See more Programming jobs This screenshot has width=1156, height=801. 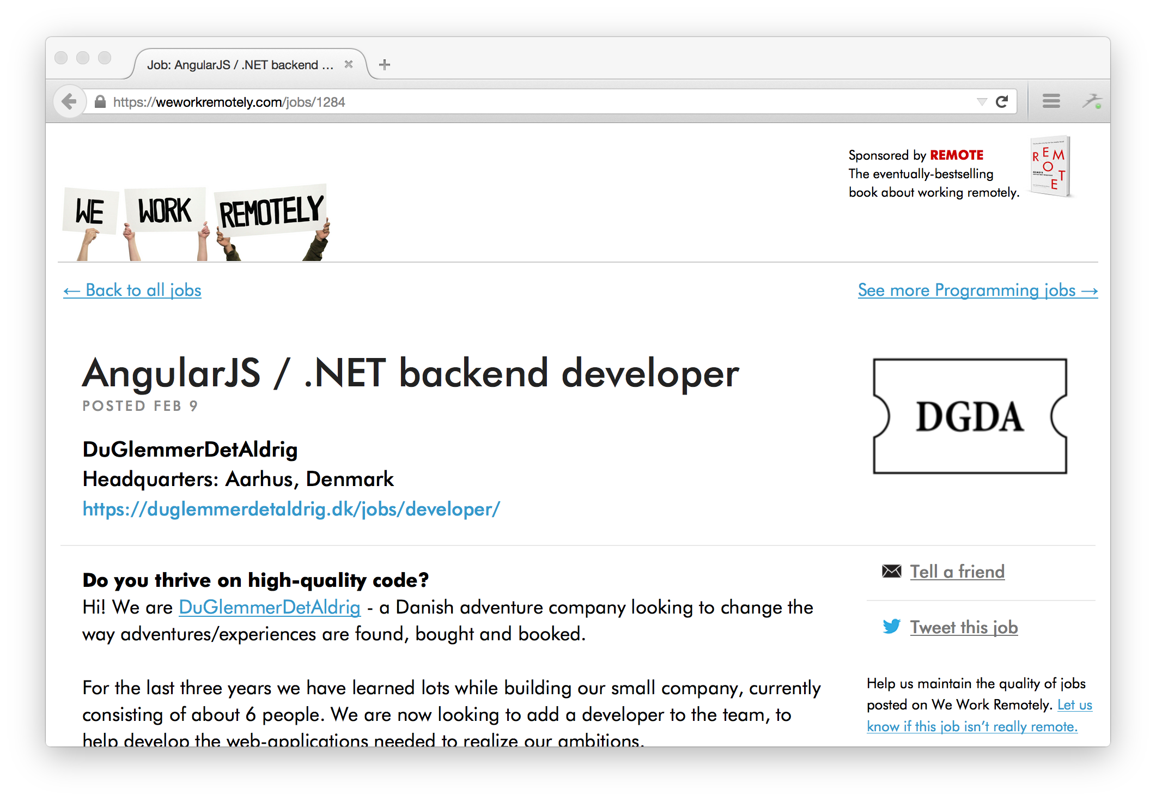coord(978,290)
